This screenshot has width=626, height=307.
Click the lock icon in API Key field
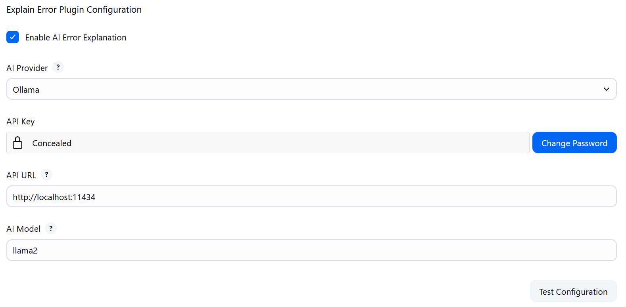(17, 143)
